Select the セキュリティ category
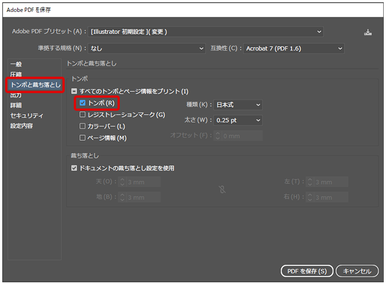Screen dimensions: 386x284 pos(27,115)
